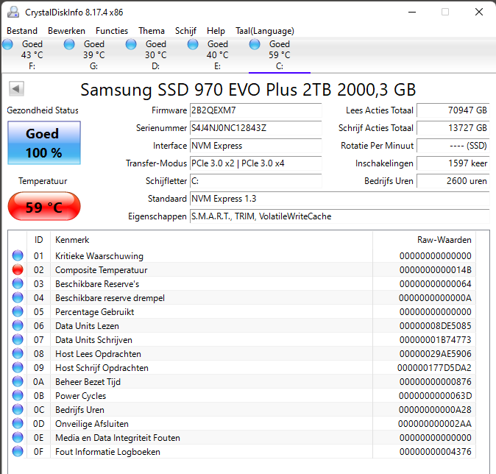The image size is (496, 474).
Task: Click status orb of Onveilige Afsluiten row
Action: (x=18, y=423)
